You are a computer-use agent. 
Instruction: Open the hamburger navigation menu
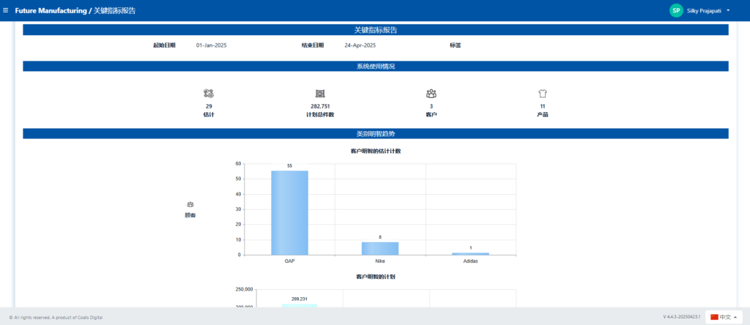click(x=6, y=10)
